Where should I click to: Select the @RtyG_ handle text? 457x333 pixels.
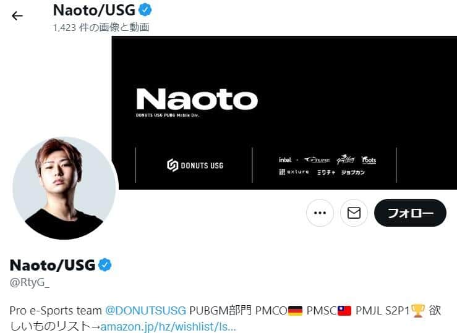pos(30,282)
